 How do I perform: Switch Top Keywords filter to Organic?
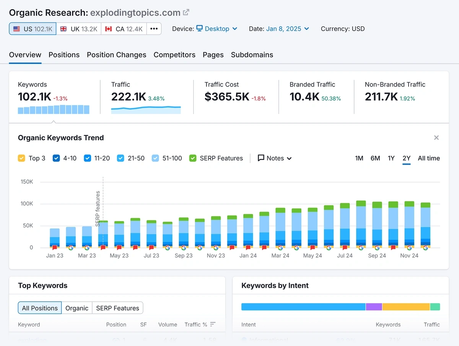pos(77,308)
